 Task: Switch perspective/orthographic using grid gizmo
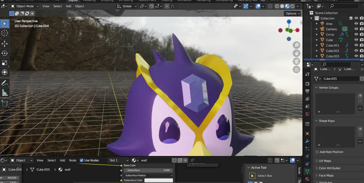coord(297,70)
